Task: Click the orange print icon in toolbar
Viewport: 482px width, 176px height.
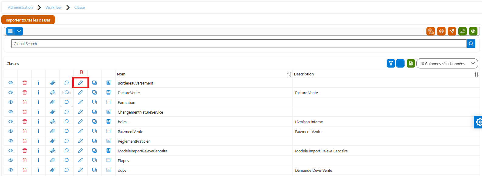Action: tap(441, 31)
